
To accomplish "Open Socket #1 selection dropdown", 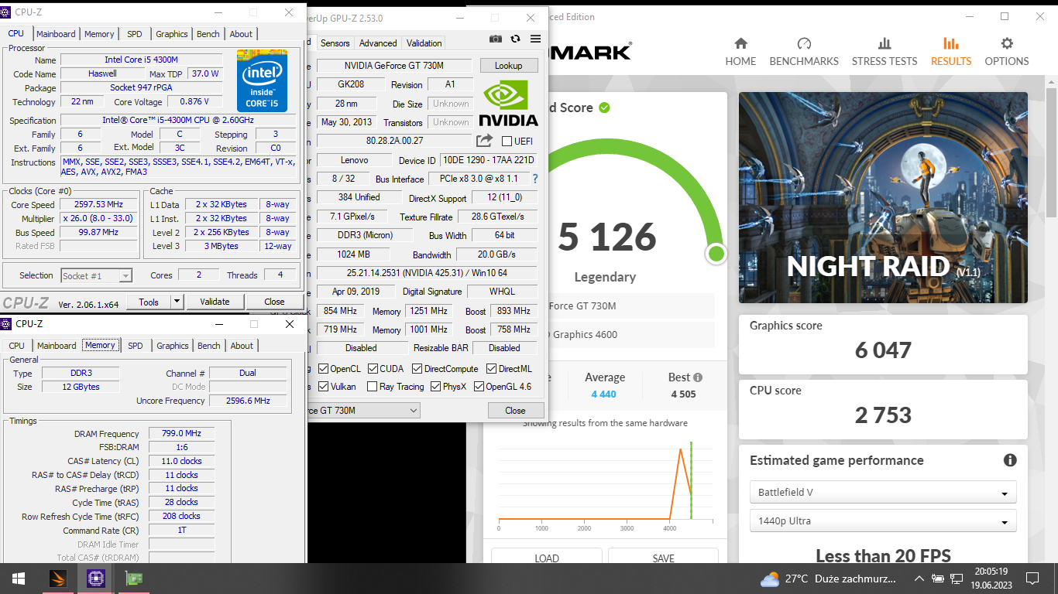I will (97, 275).
